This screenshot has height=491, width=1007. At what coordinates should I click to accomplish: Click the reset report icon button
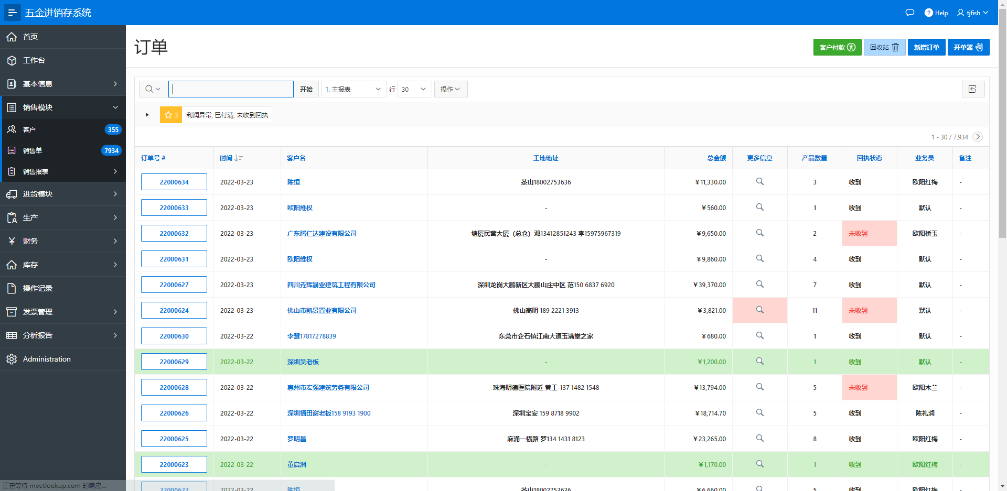tap(973, 89)
